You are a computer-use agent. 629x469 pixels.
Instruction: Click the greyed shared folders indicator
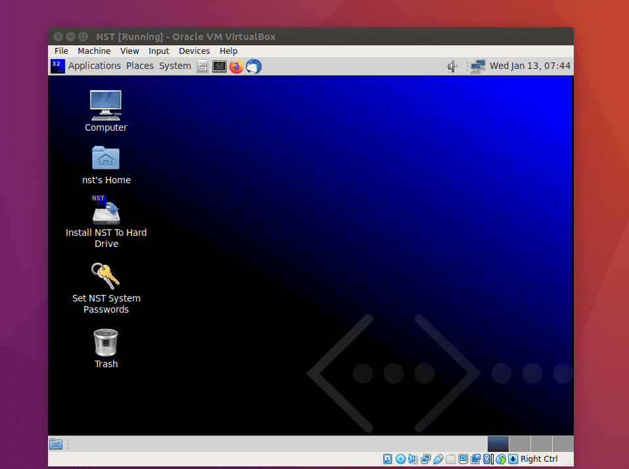(450, 459)
